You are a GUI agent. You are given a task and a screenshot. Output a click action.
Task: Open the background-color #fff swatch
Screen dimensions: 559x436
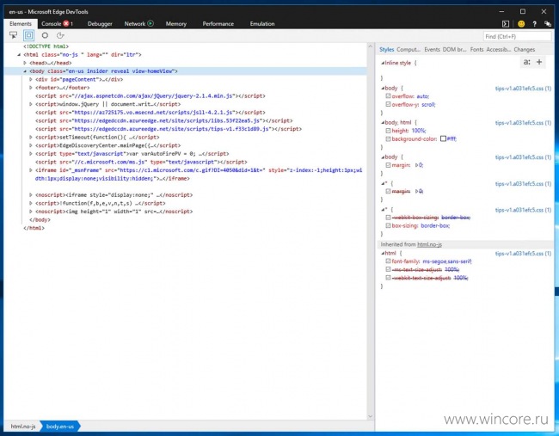pyautogui.click(x=443, y=138)
